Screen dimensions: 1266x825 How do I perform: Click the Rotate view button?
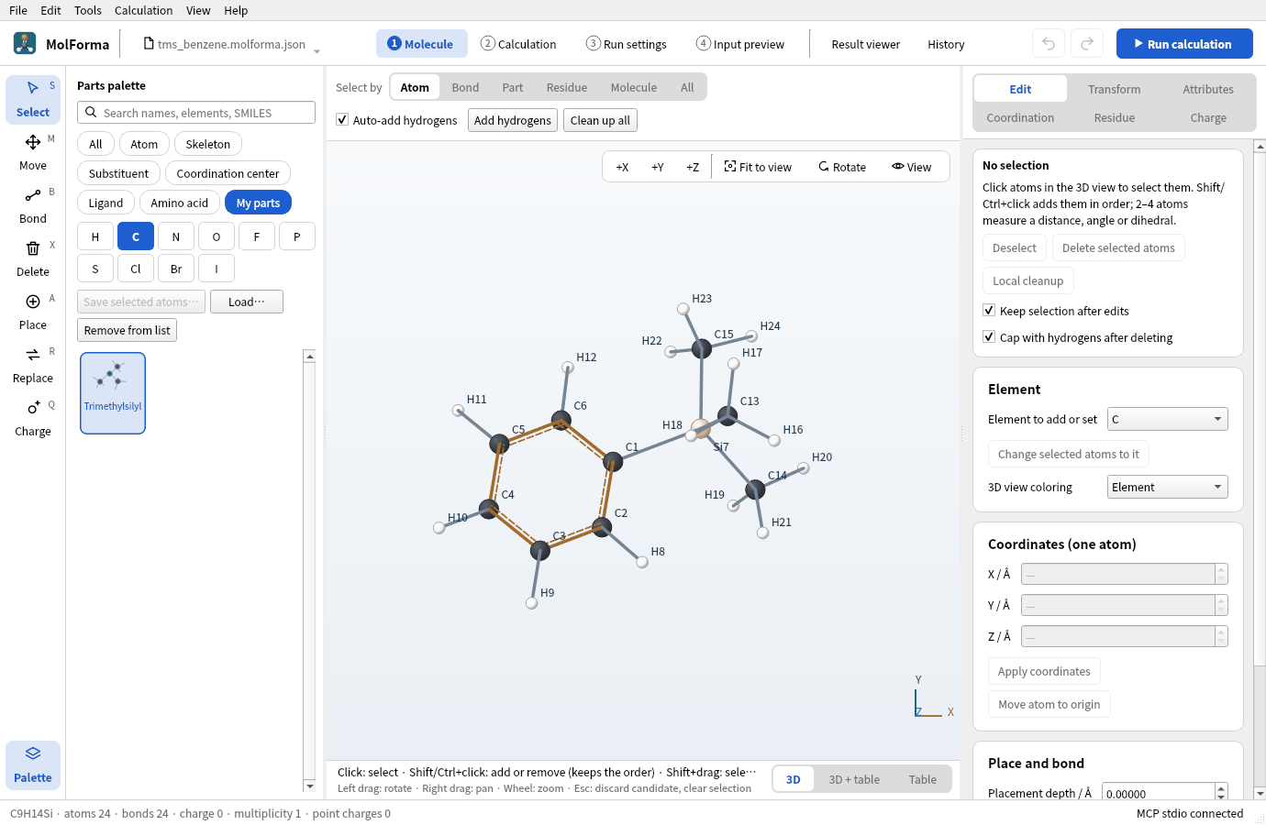(842, 167)
